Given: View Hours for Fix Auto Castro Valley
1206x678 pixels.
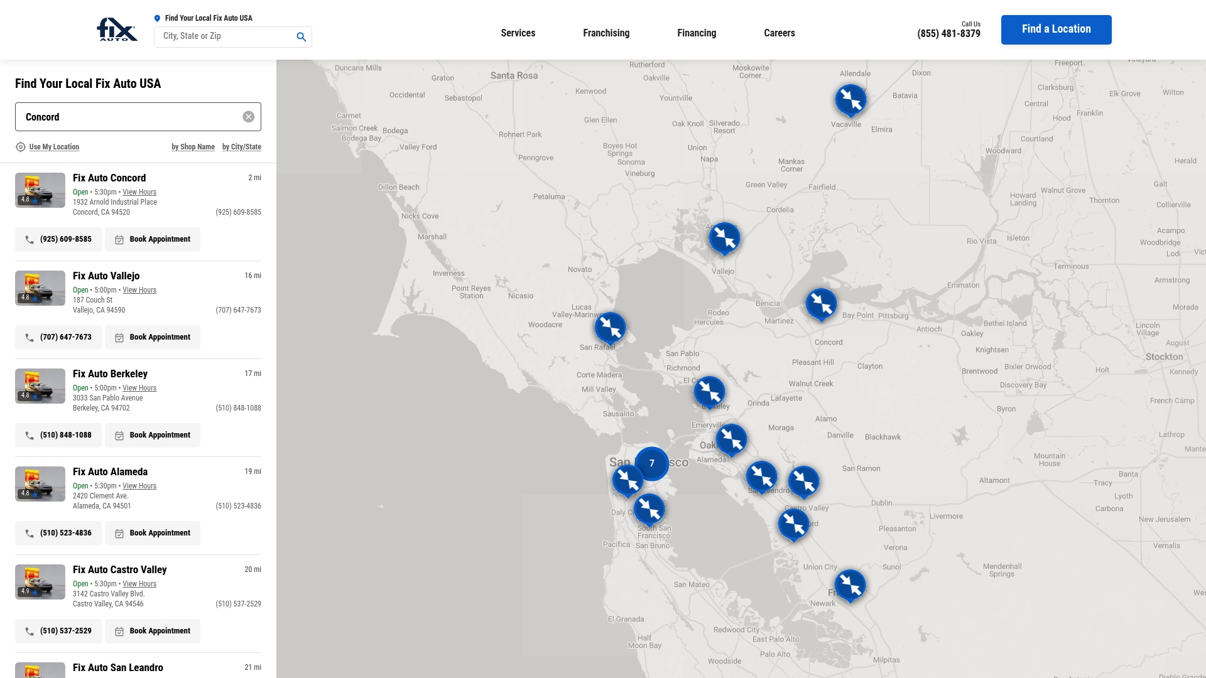Looking at the screenshot, I should pyautogui.click(x=139, y=584).
